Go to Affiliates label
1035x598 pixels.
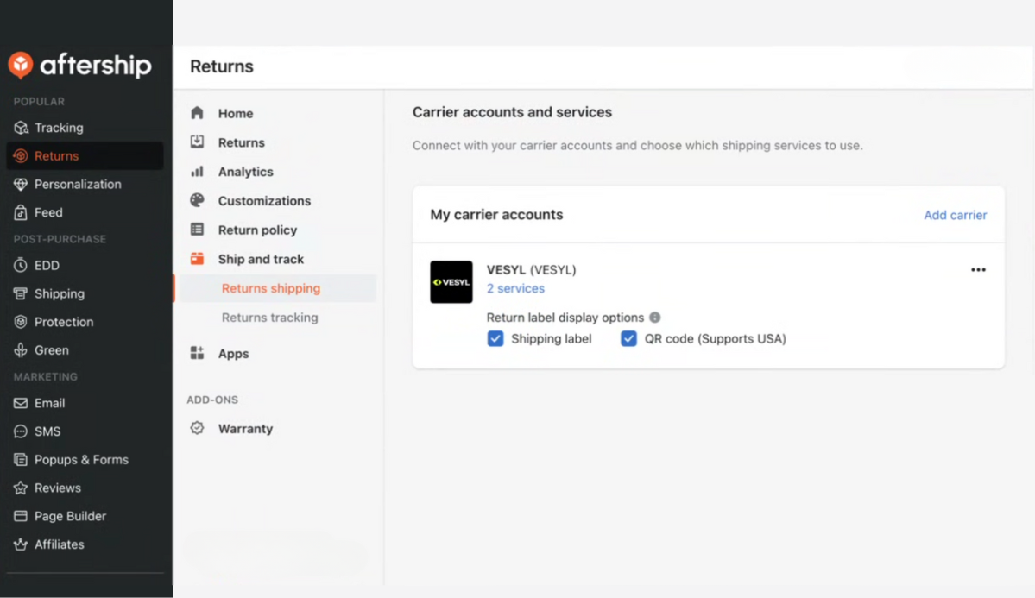(60, 544)
